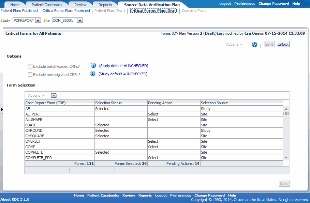This screenshot has width=310, height=203.
Task: Open Patient Plan: Published subtab
Action: pyautogui.click(x=19, y=11)
